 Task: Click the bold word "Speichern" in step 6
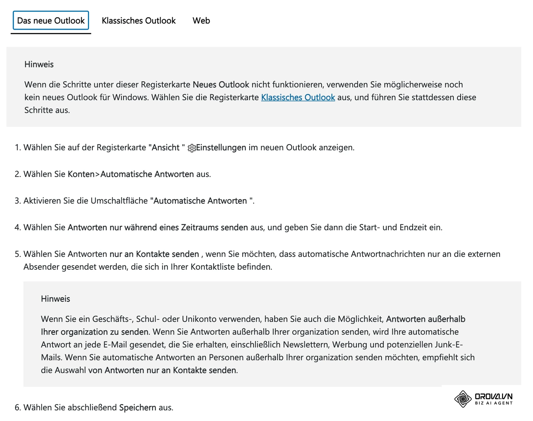click(138, 407)
